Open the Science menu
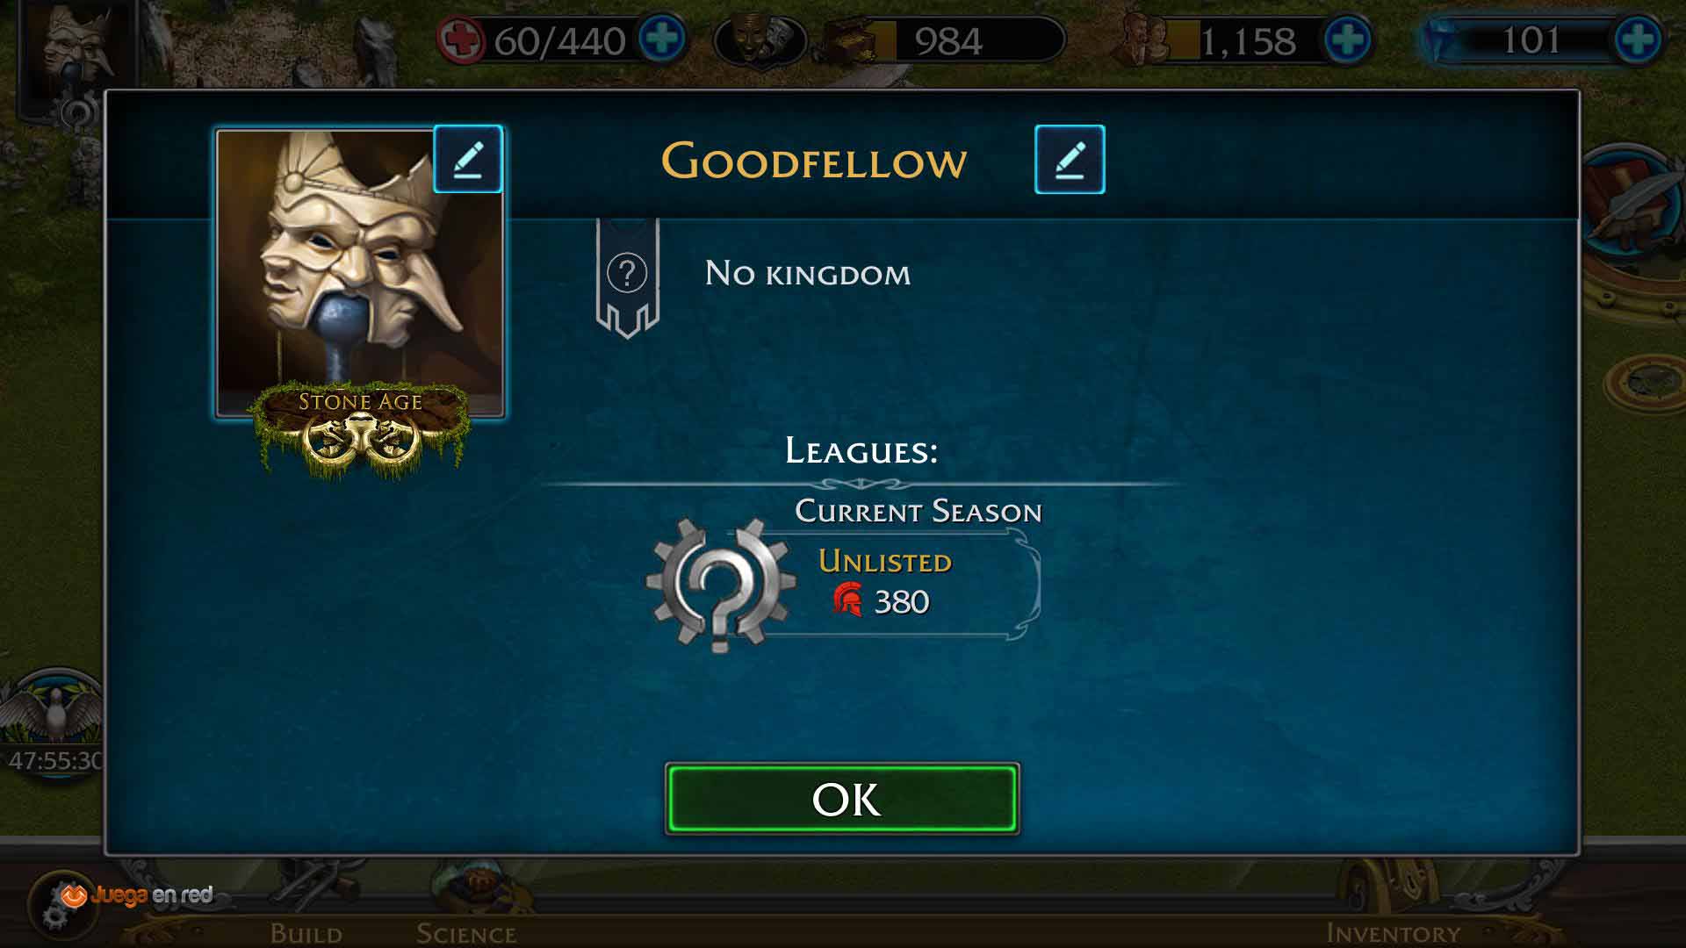This screenshot has width=1686, height=948. (x=466, y=932)
